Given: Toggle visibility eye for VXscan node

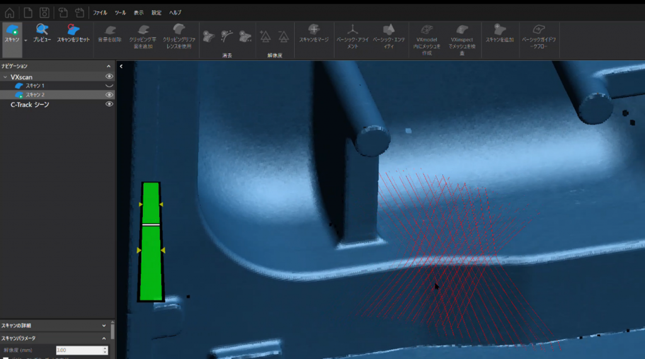Looking at the screenshot, I should click(x=109, y=76).
